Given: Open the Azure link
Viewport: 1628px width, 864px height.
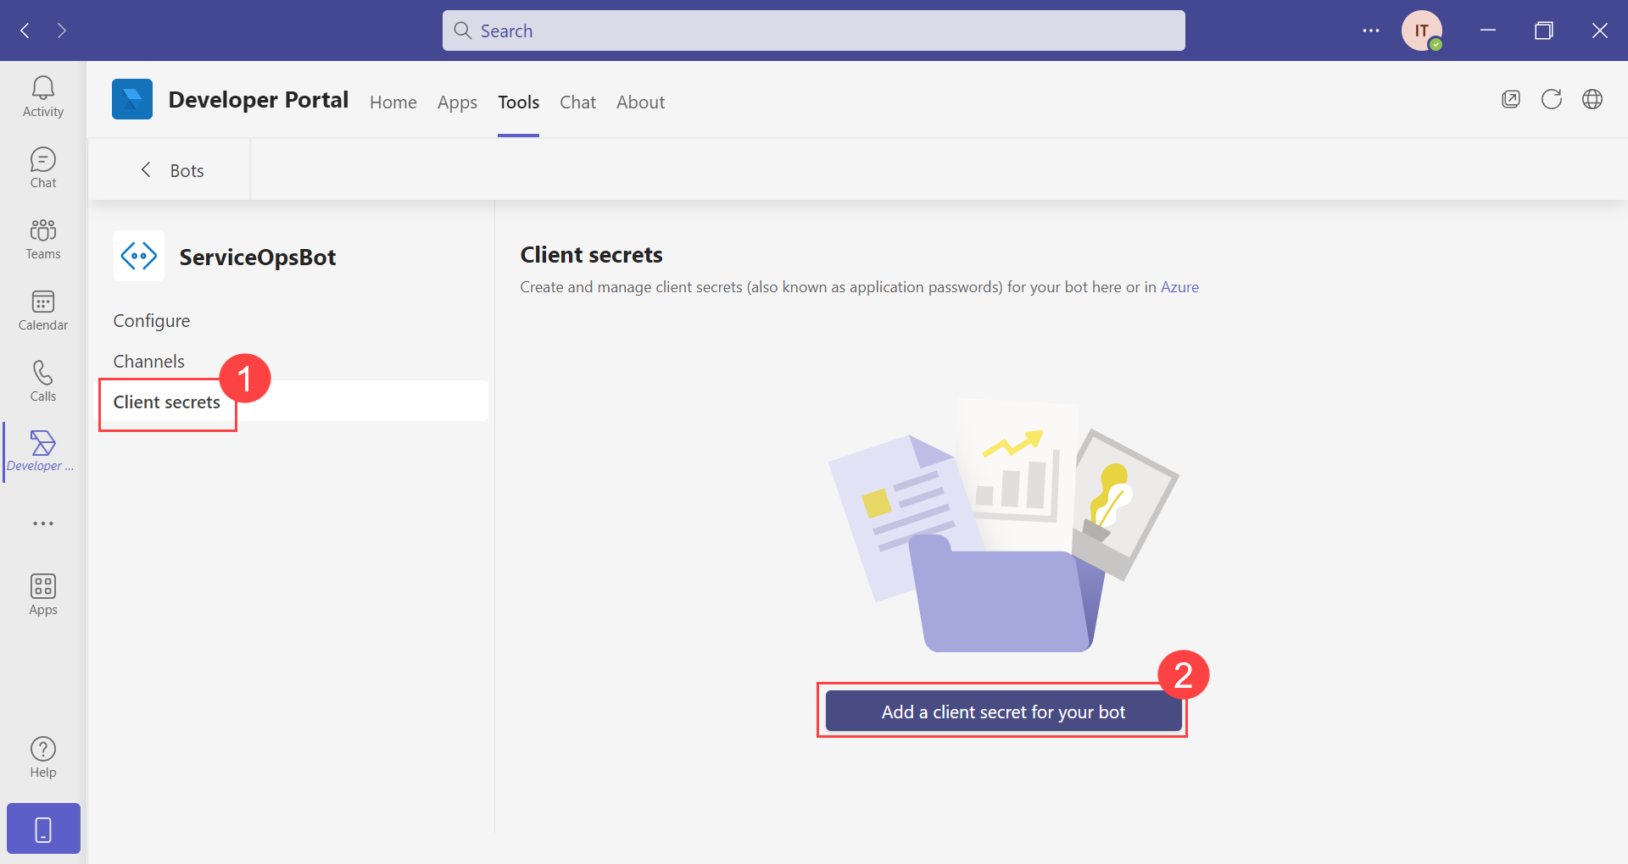Looking at the screenshot, I should (1179, 287).
